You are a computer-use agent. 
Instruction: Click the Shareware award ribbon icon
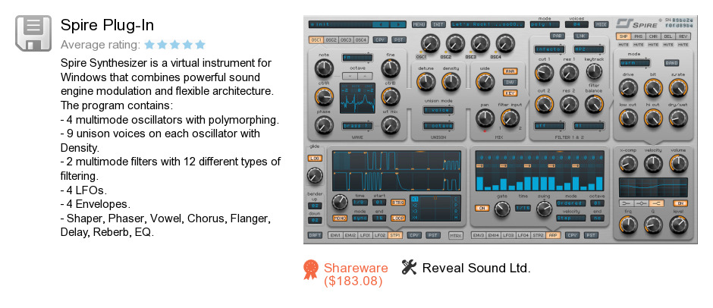coord(310,270)
